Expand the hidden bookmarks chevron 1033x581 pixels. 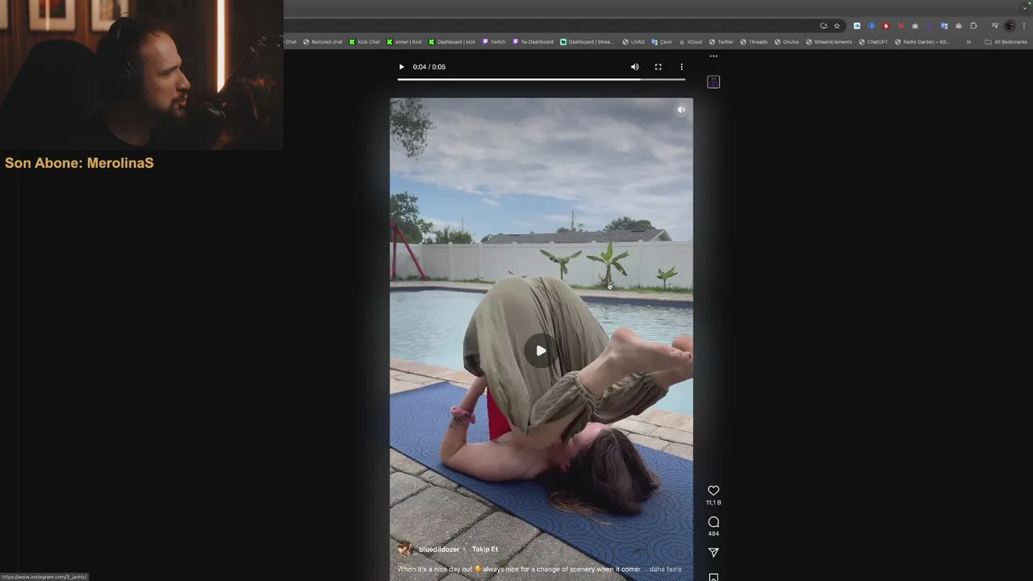[968, 42]
